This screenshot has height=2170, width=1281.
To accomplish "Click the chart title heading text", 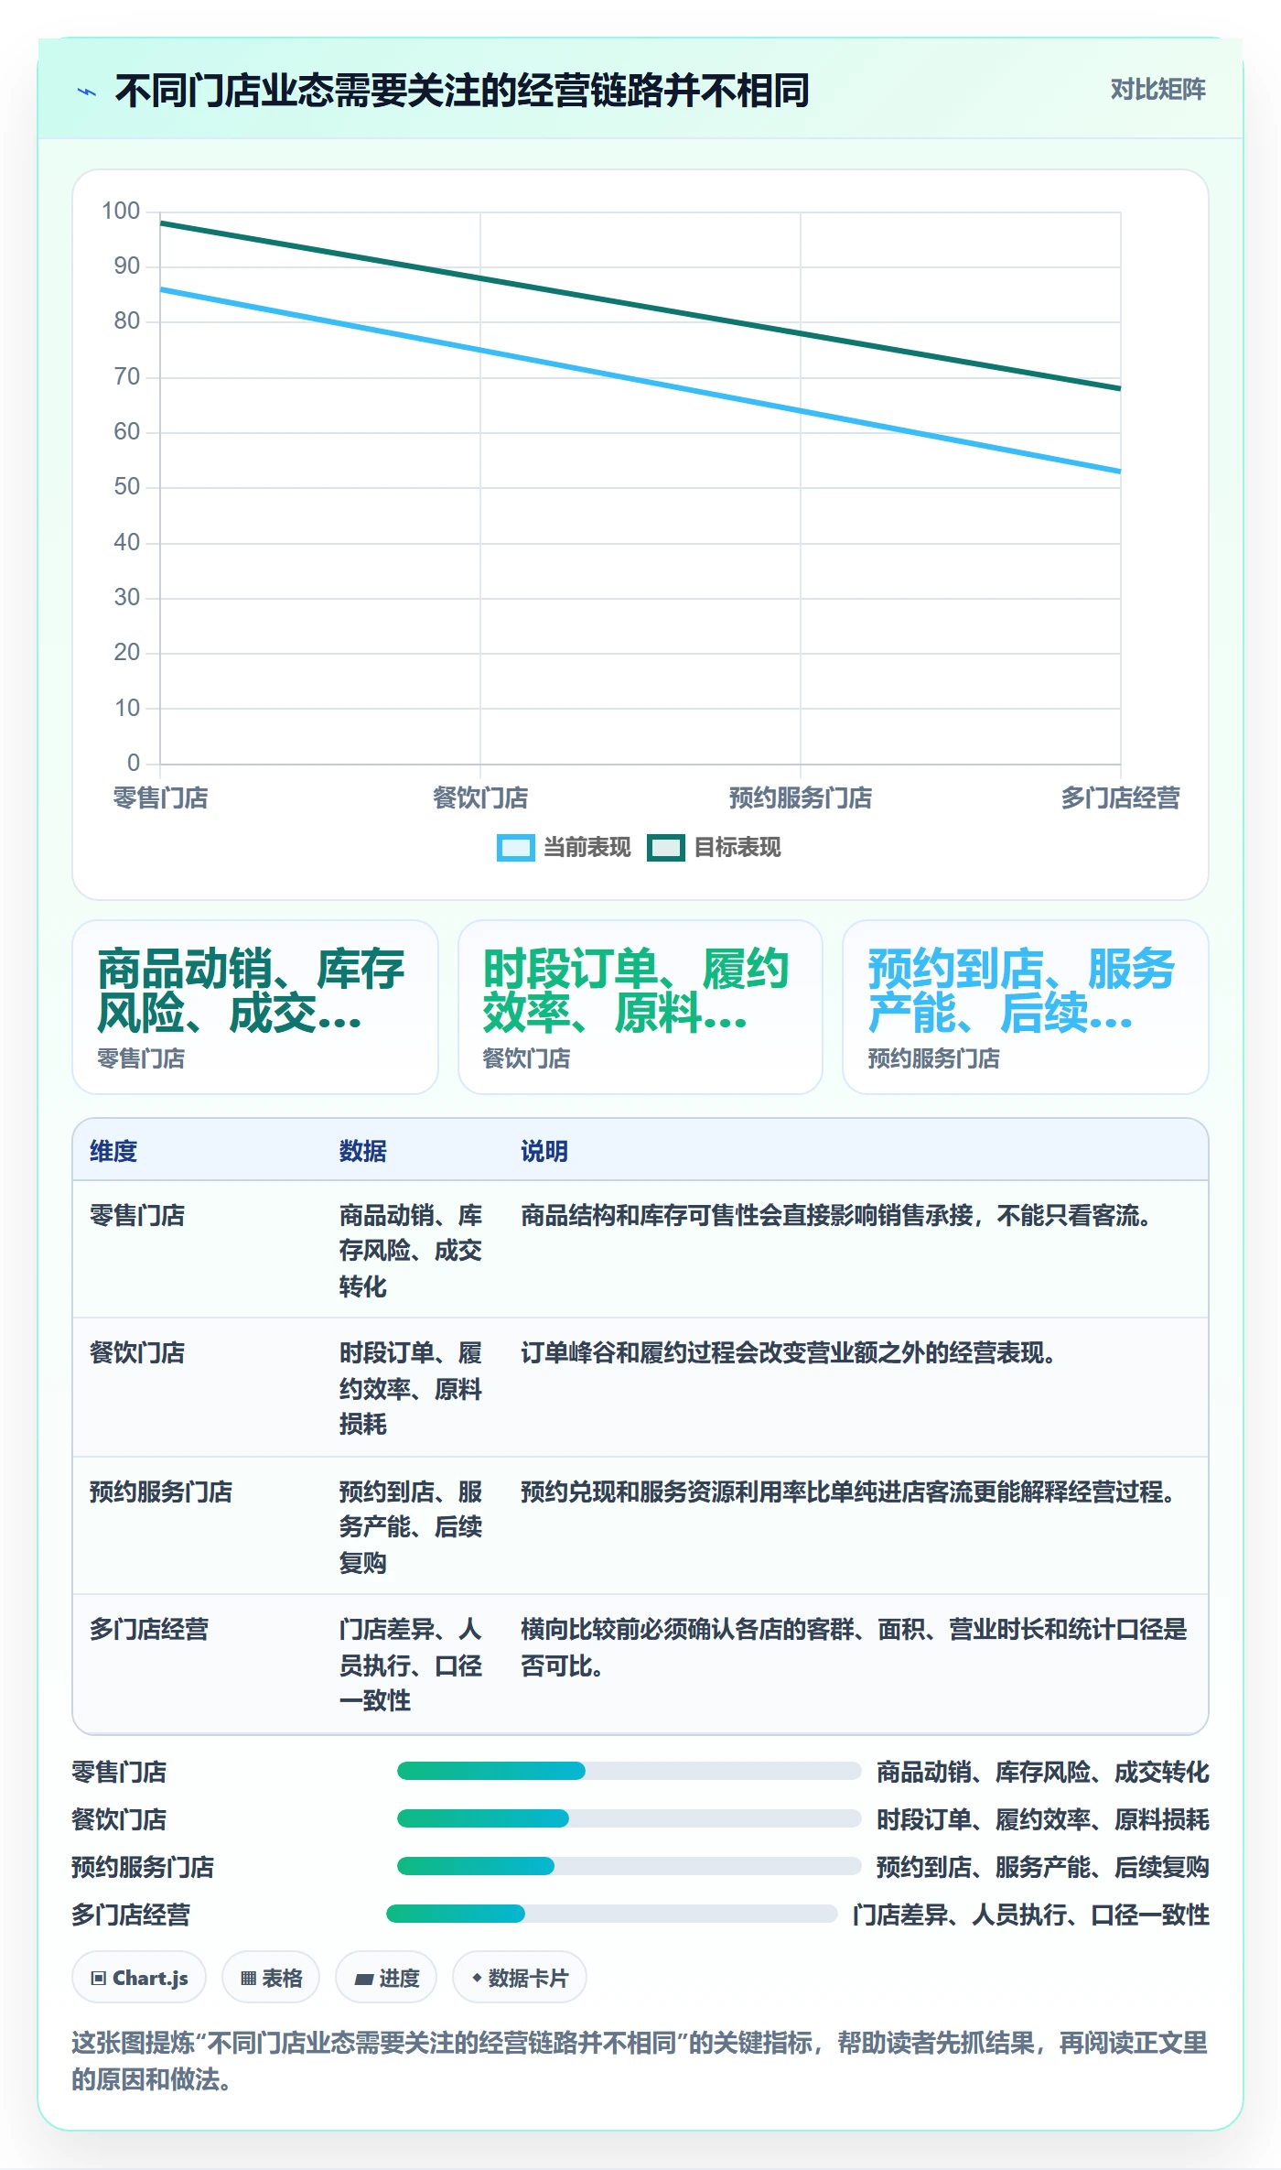I will [462, 91].
